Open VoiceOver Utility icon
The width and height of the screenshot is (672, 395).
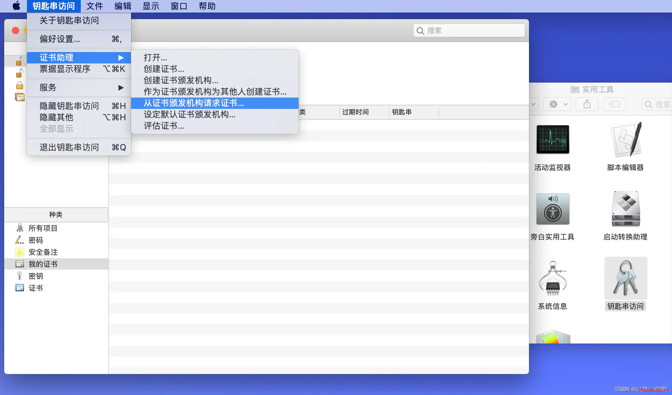[x=553, y=209]
